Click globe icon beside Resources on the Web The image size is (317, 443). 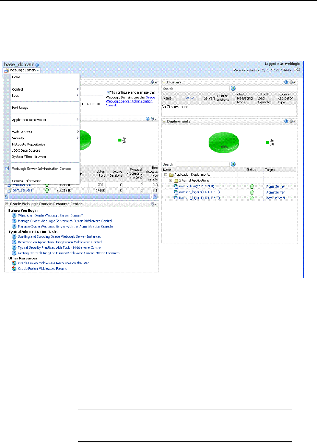(14, 263)
